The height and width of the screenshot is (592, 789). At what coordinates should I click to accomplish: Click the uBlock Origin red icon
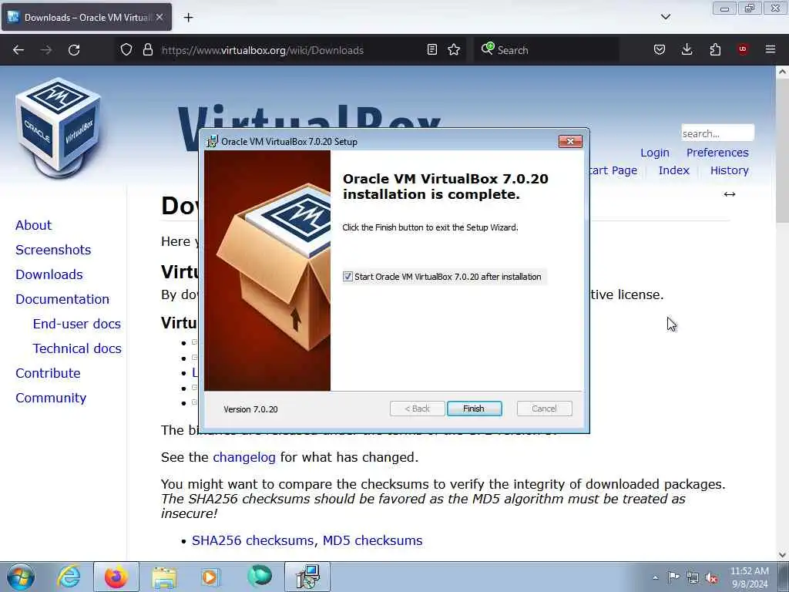click(743, 49)
